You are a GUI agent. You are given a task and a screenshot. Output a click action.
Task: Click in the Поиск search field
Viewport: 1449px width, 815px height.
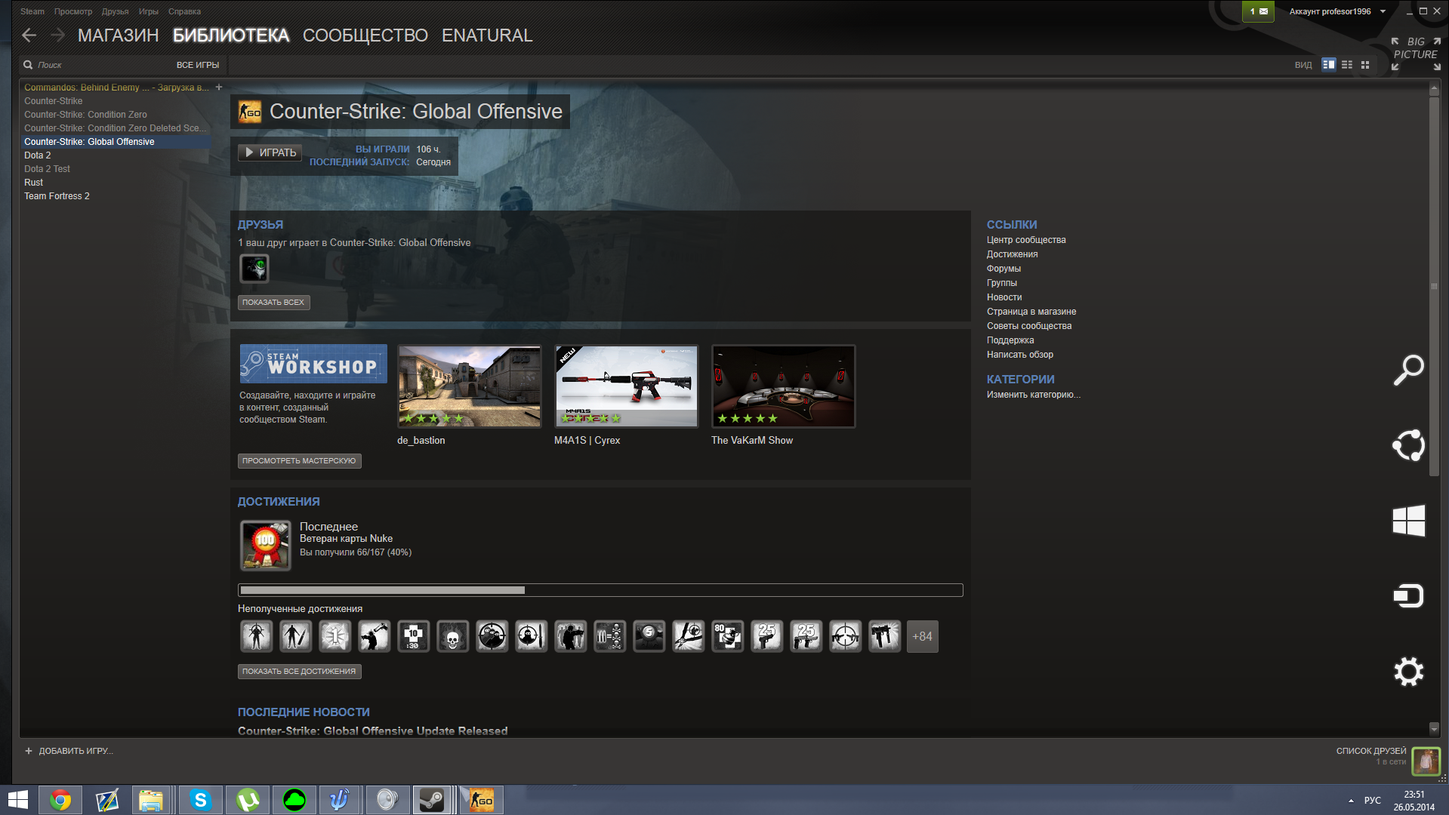pyautogui.click(x=98, y=65)
